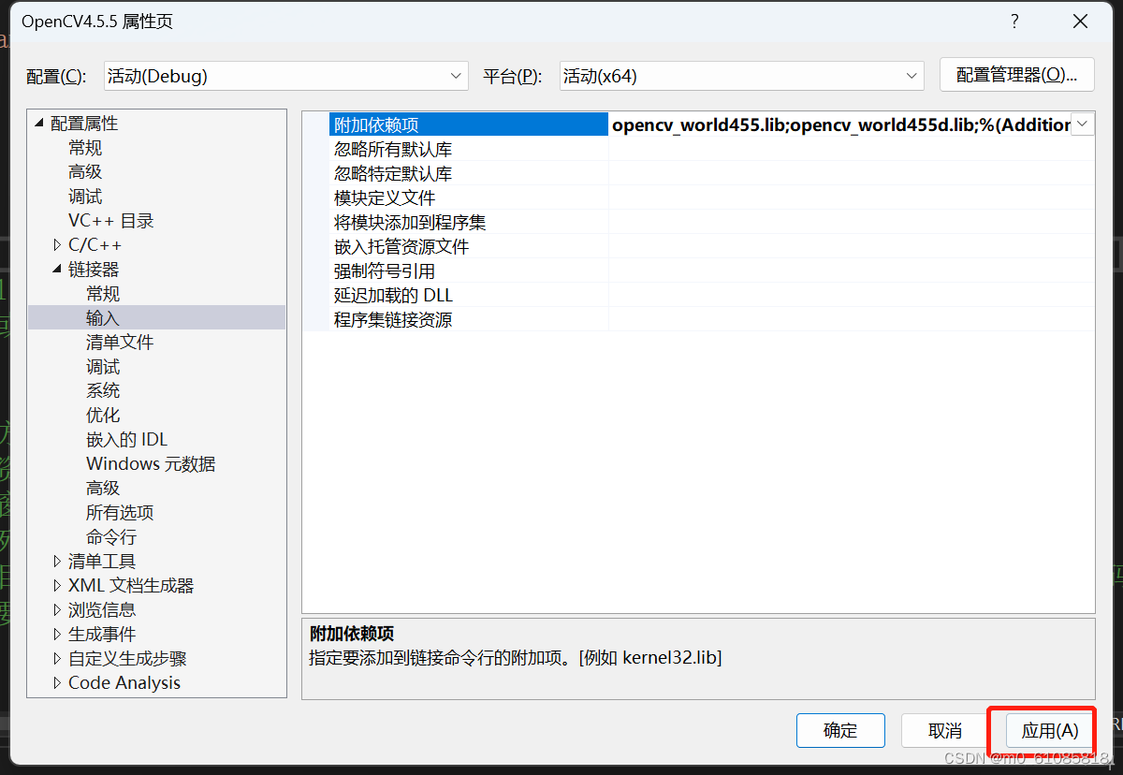Select the 命令行 tree item

(x=111, y=537)
